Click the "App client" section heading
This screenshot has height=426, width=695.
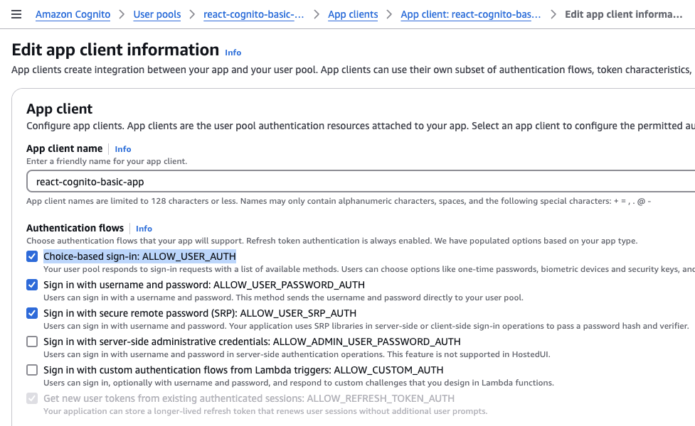pyautogui.click(x=59, y=109)
